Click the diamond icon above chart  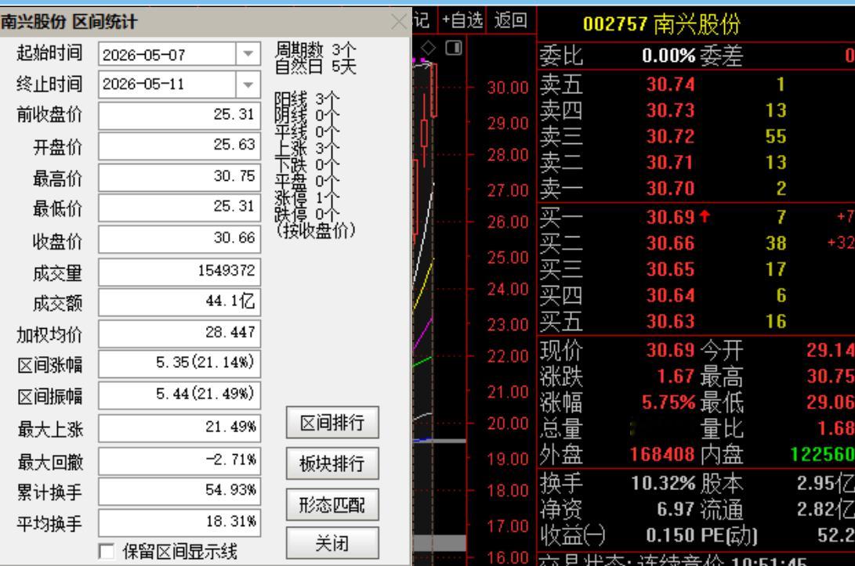pyautogui.click(x=428, y=48)
